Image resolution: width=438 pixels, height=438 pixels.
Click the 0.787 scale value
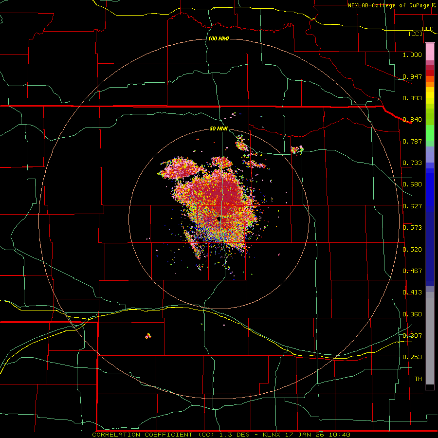tap(412, 141)
